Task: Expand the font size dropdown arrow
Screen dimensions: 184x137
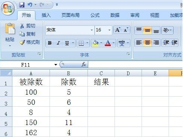Action: [x=110, y=30]
